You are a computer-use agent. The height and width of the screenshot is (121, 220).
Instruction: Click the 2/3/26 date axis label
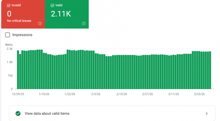point(96,94)
